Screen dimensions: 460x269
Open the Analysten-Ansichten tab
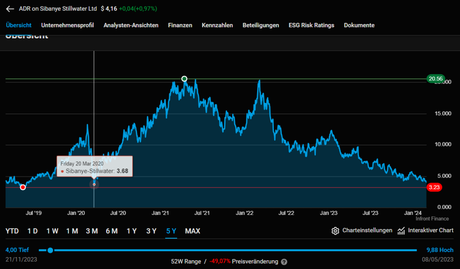[x=131, y=25]
